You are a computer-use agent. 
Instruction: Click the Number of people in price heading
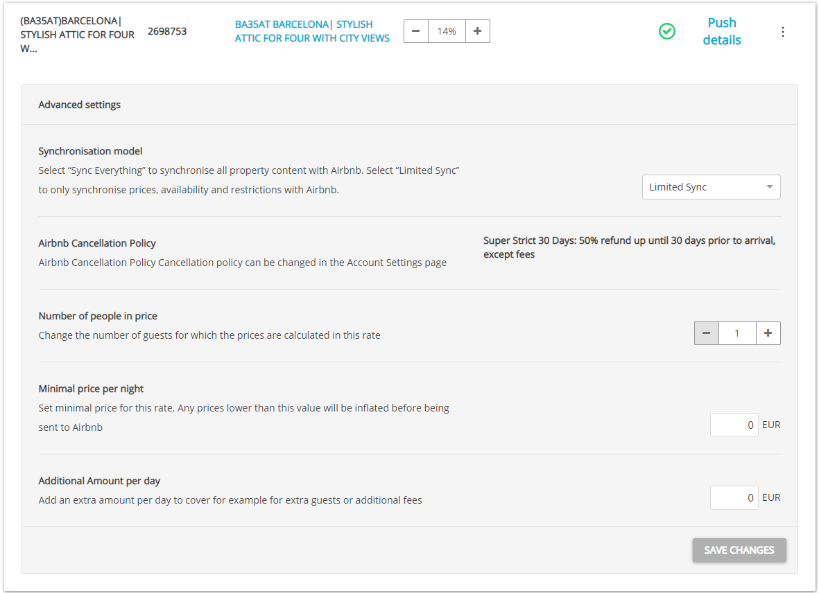[98, 316]
